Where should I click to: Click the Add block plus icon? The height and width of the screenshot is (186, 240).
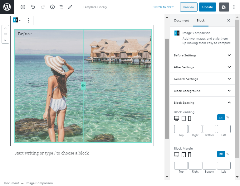(x=23, y=7)
